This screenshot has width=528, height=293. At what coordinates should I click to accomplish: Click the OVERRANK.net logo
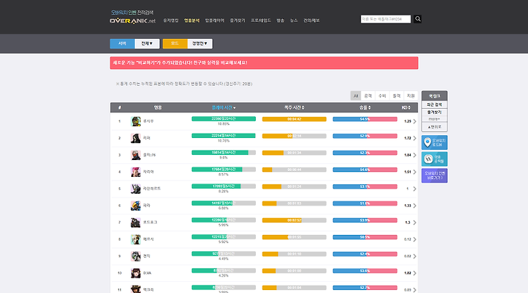click(133, 21)
